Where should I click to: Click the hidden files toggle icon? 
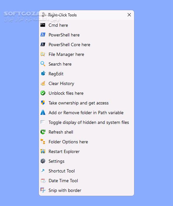point(43,122)
